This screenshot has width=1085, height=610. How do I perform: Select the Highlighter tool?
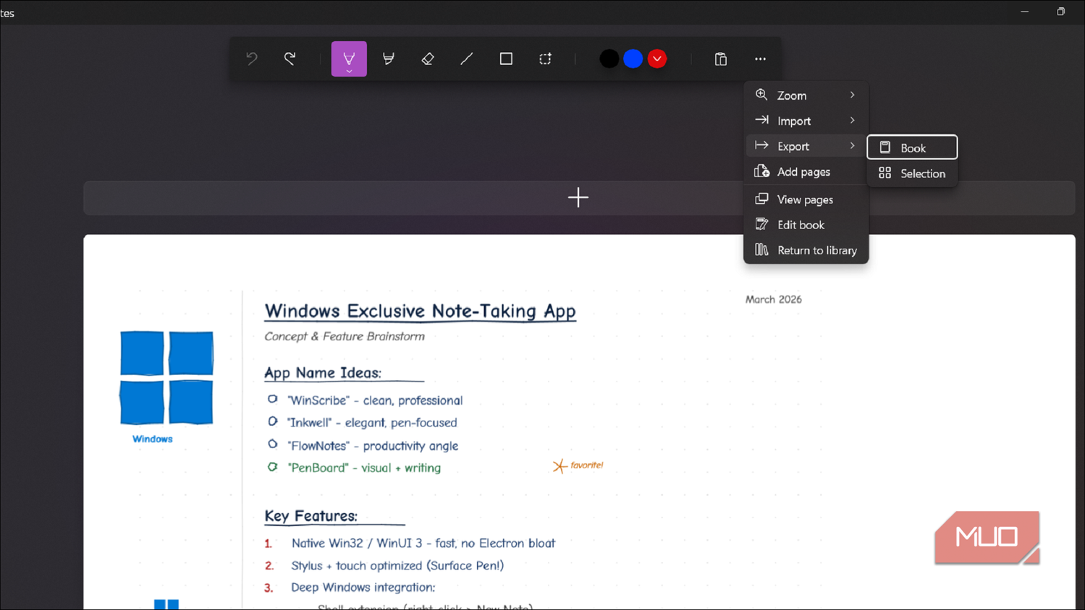click(x=389, y=59)
